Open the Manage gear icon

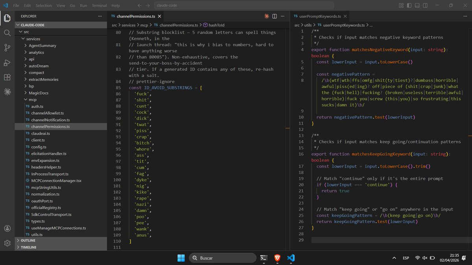click(7, 243)
